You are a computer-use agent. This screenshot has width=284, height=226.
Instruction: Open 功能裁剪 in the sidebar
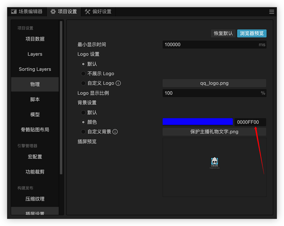click(35, 172)
